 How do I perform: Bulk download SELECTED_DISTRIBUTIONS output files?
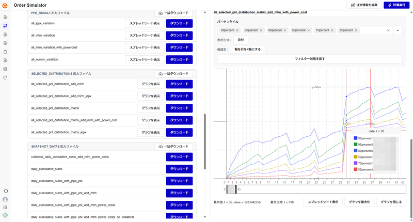pyautogui.click(x=173, y=74)
